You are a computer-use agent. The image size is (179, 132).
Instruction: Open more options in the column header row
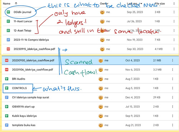174,4
